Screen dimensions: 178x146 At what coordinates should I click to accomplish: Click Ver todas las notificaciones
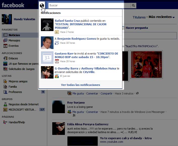coord(81,85)
